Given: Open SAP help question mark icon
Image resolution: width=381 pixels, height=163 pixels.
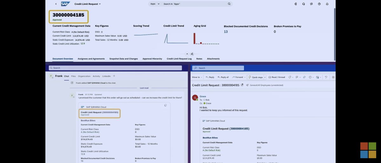Looking at the screenshot, I should click(x=319, y=4).
